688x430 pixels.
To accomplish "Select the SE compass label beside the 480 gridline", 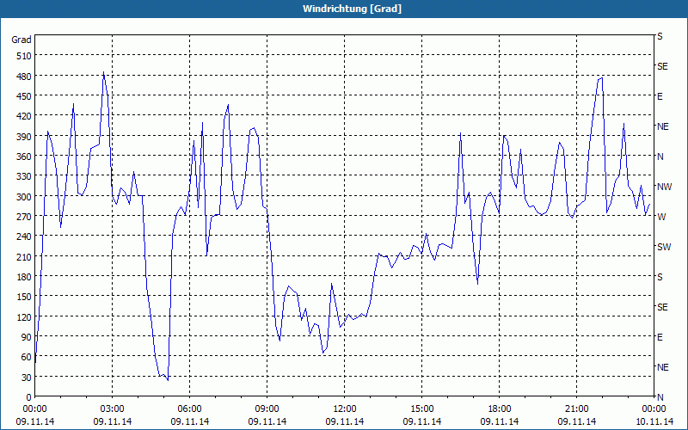I will tap(662, 67).
